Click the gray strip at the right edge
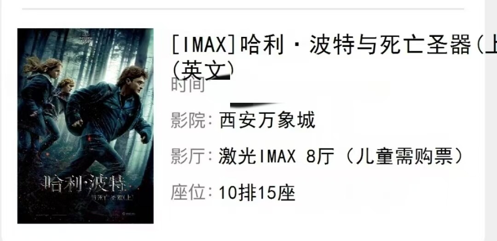Screen dimensions: 497x241 (491, 120)
